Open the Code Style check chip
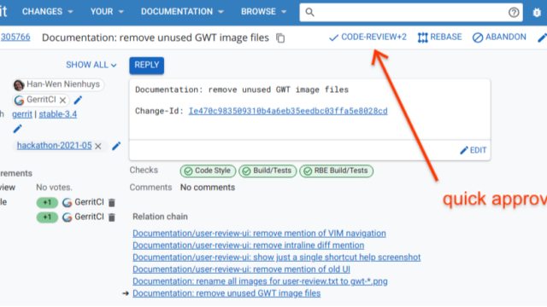 [x=208, y=171]
